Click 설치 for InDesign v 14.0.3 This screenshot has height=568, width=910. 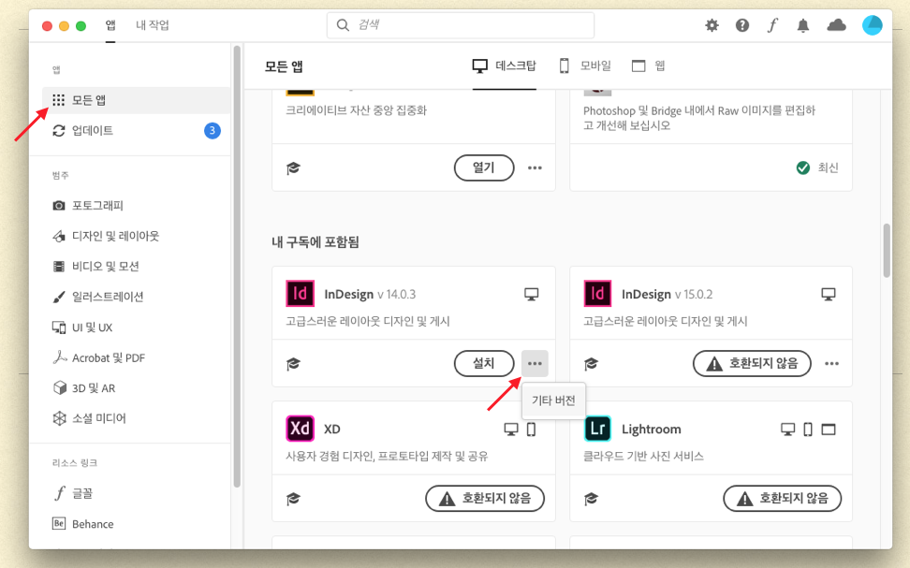coord(484,363)
